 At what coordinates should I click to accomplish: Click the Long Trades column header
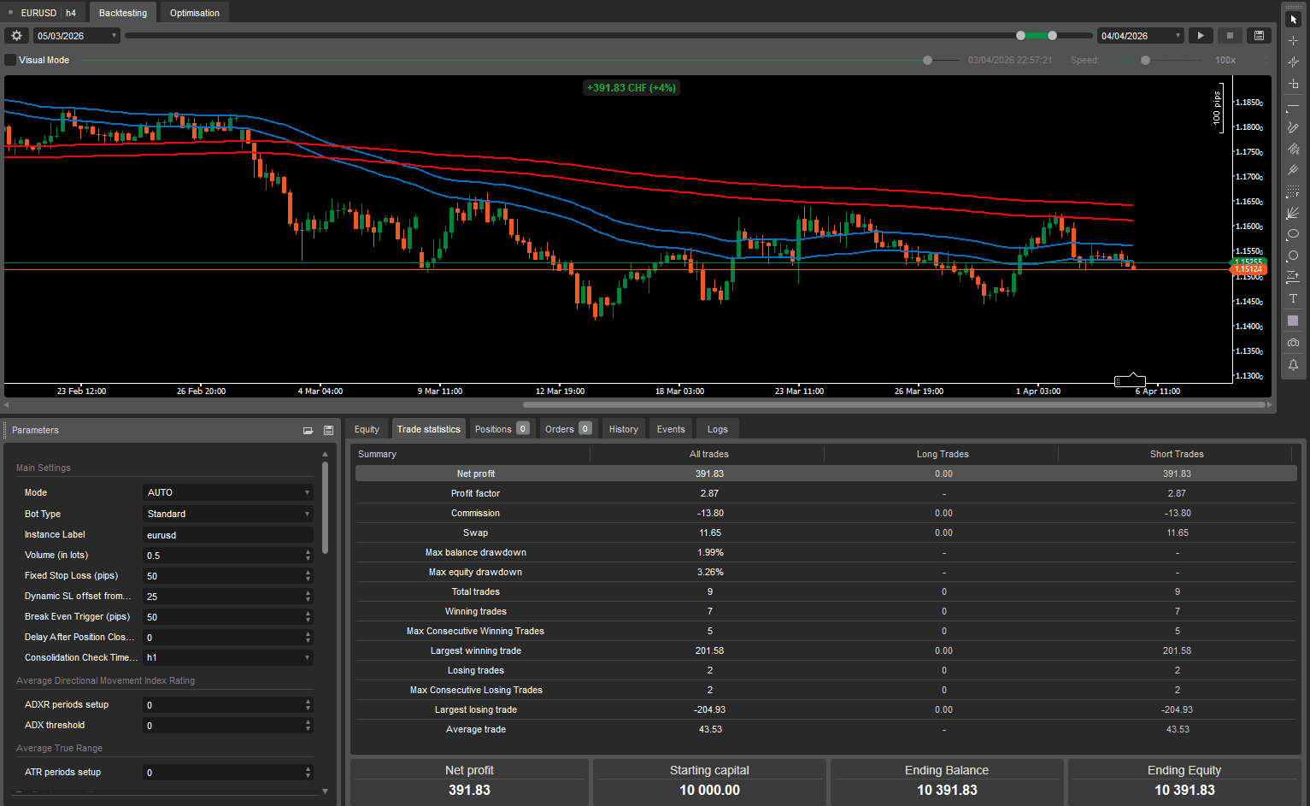943,454
